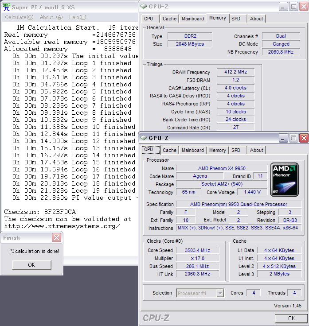Select Memory tab in upper CPU-Z window
The width and height of the screenshot is (309, 326).
point(217,18)
